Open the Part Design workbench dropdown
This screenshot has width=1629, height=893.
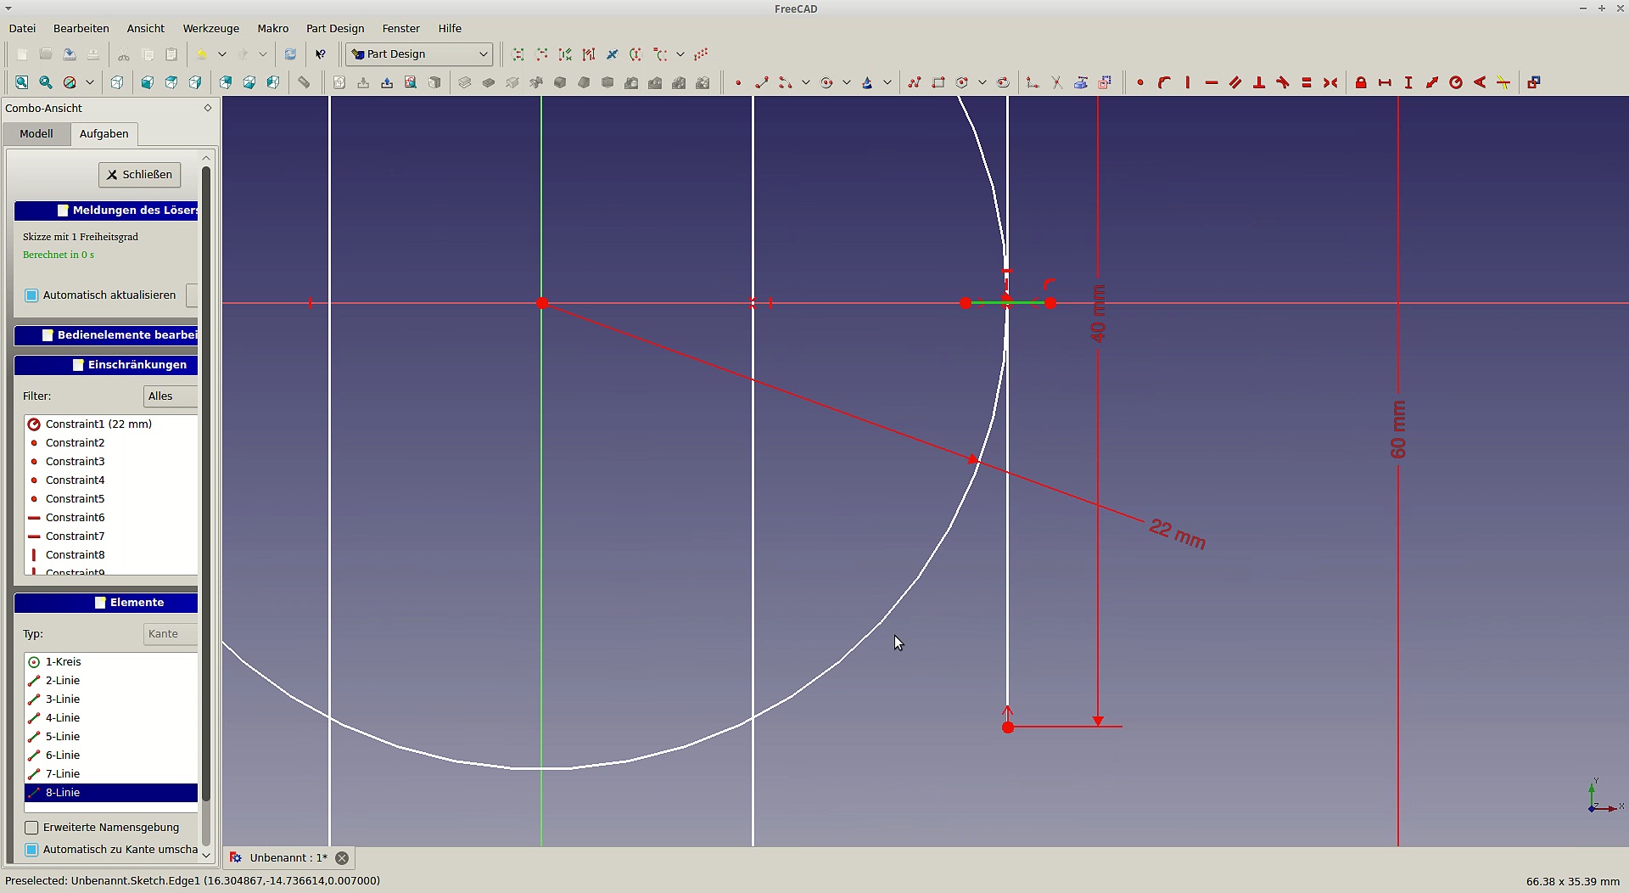(x=420, y=54)
